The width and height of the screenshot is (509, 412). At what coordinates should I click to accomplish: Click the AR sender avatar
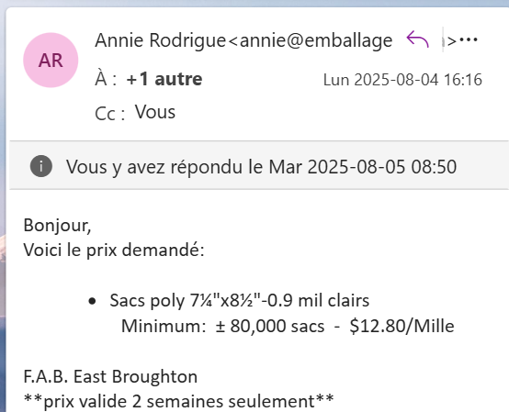tap(51, 60)
